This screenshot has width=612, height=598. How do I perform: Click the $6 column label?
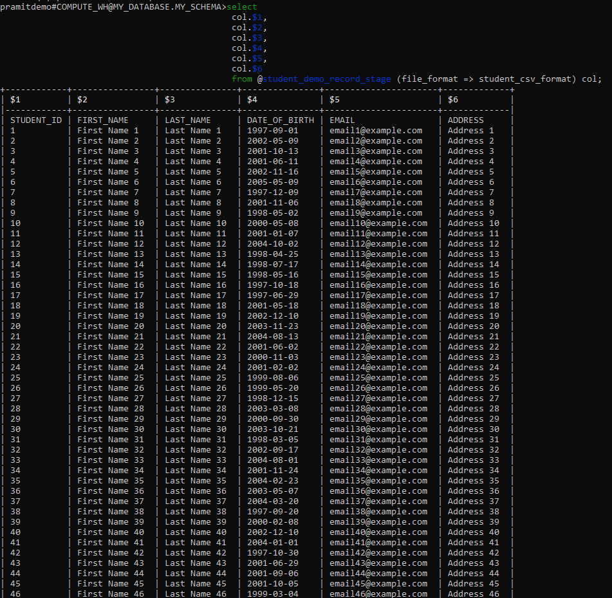click(x=452, y=99)
